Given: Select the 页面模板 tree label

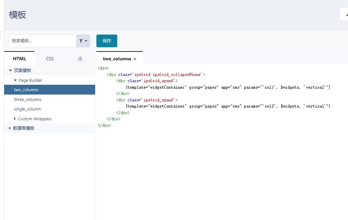Looking at the screenshot, I should coord(23,71).
